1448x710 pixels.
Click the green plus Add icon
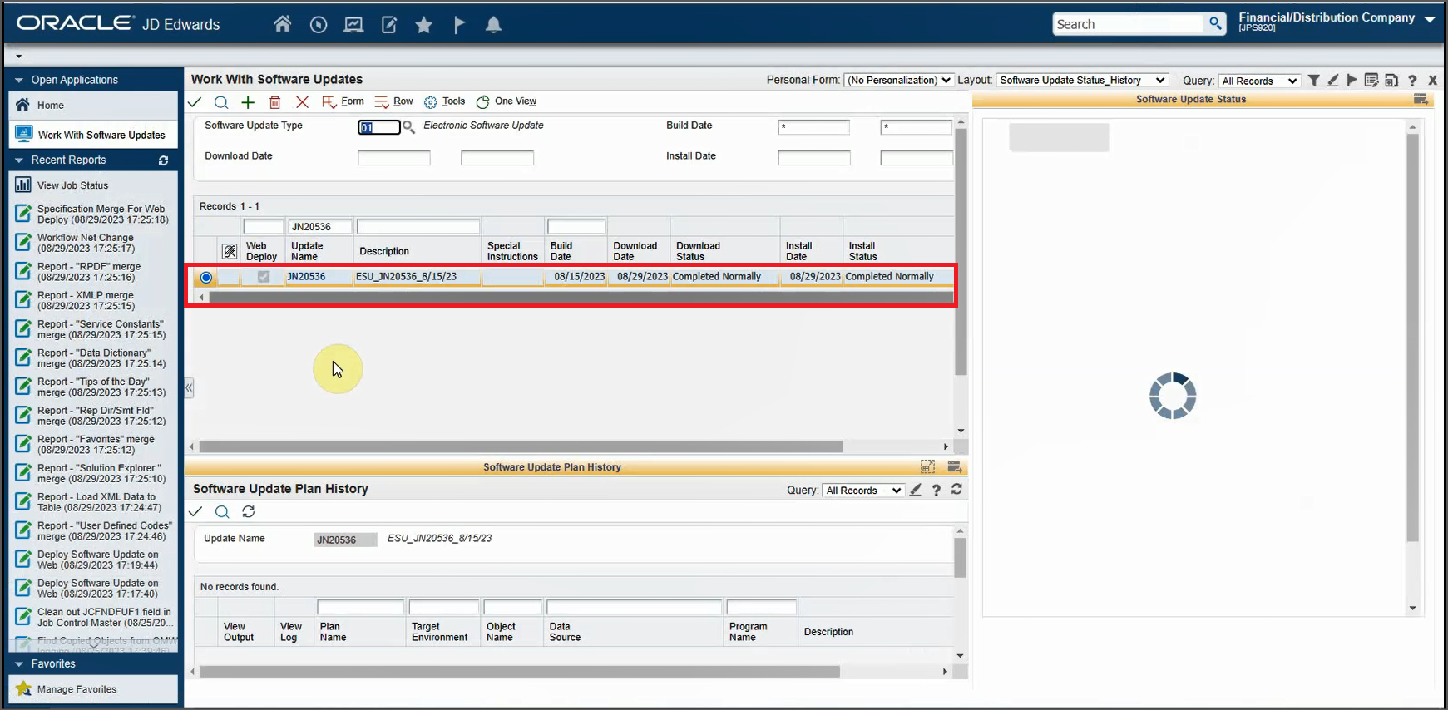coord(248,102)
